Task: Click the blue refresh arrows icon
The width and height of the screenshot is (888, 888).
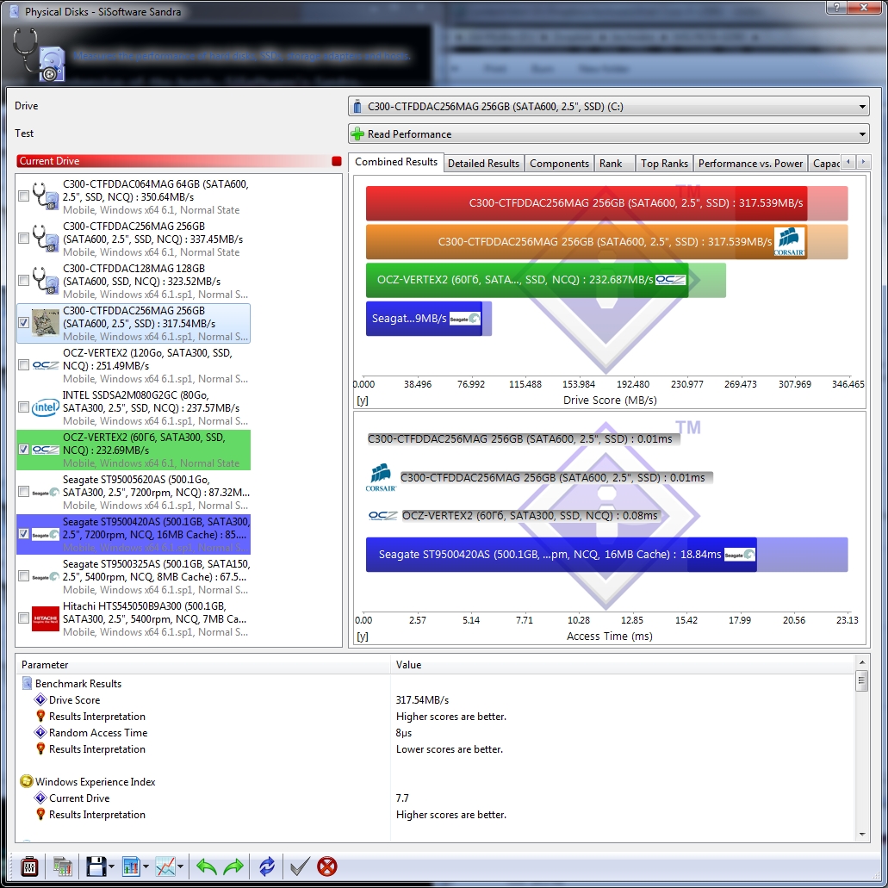Action: [267, 866]
